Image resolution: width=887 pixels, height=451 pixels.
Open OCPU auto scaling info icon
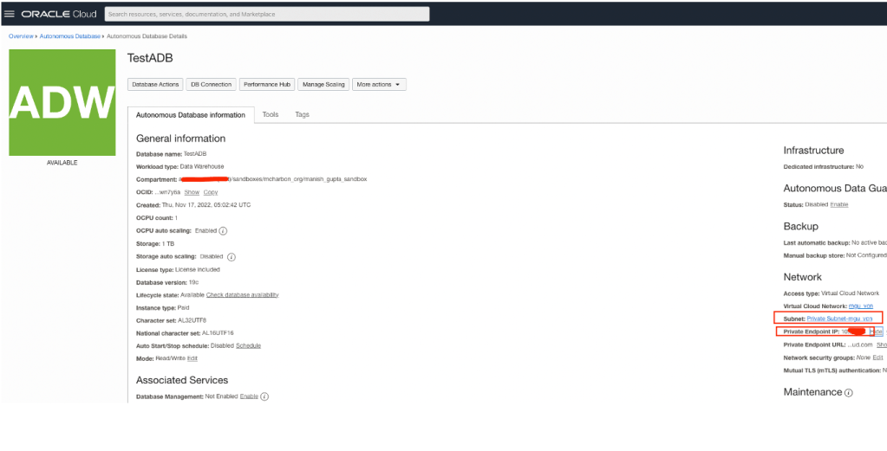(223, 231)
